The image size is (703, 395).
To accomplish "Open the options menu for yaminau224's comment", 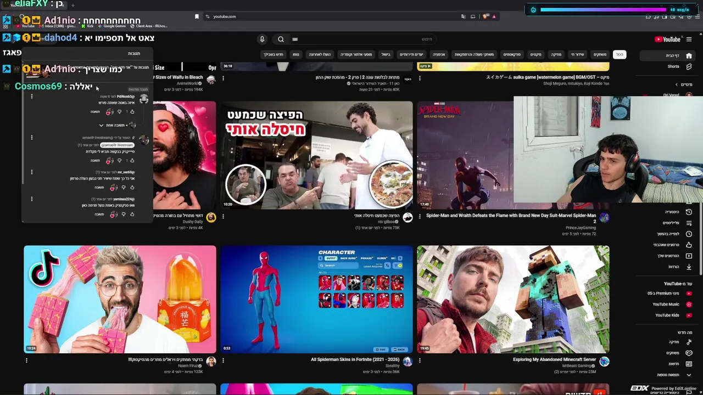I will tap(32, 199).
